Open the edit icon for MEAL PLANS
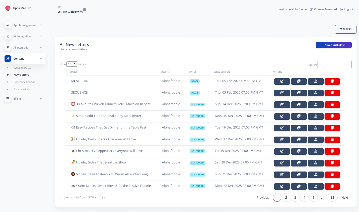The width and height of the screenshot is (359, 212). 282,81
